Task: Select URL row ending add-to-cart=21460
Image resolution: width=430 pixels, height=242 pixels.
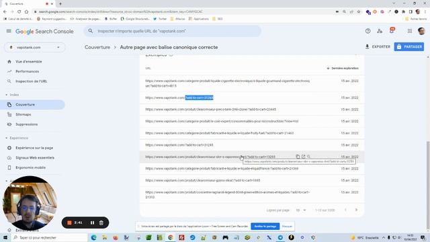Action: click(252, 133)
